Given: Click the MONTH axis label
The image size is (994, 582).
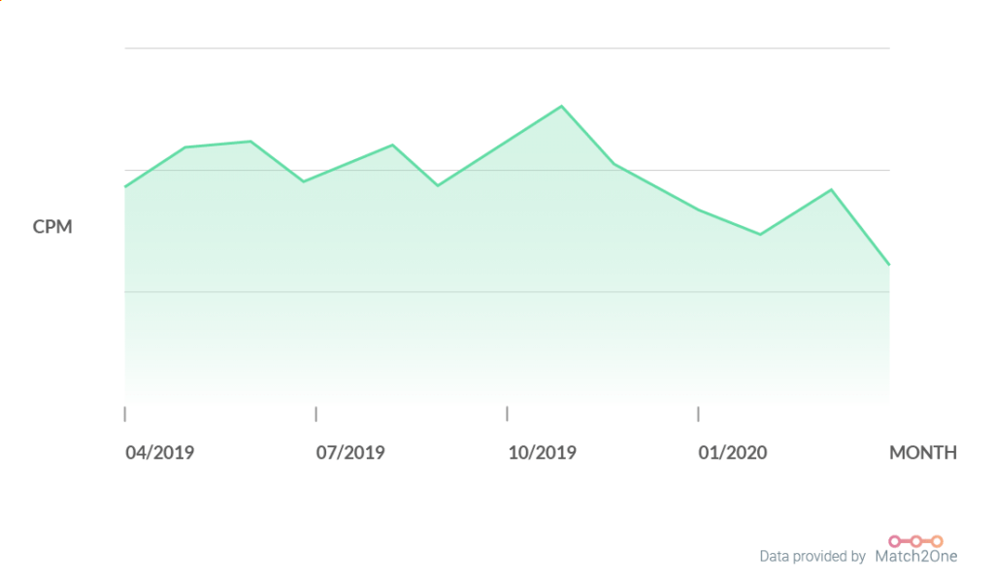Looking at the screenshot, I should 922,453.
